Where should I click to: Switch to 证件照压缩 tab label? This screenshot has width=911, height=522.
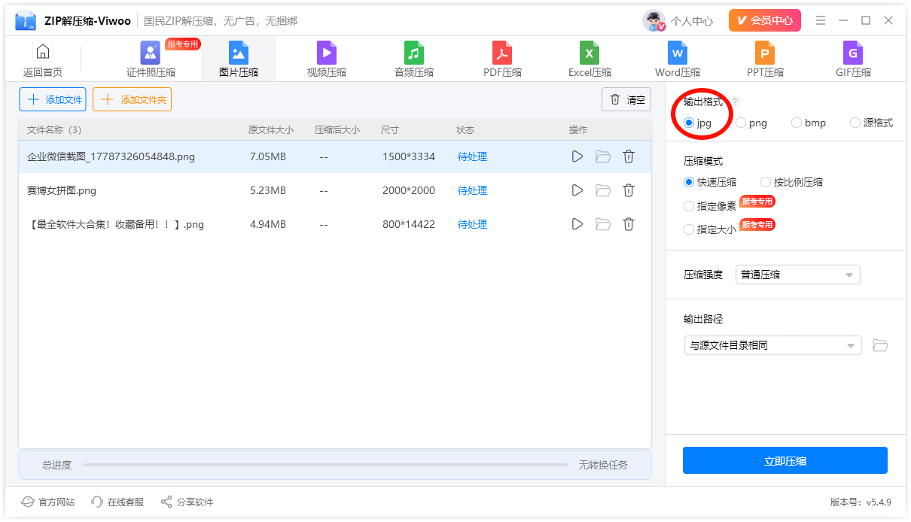coord(151,72)
